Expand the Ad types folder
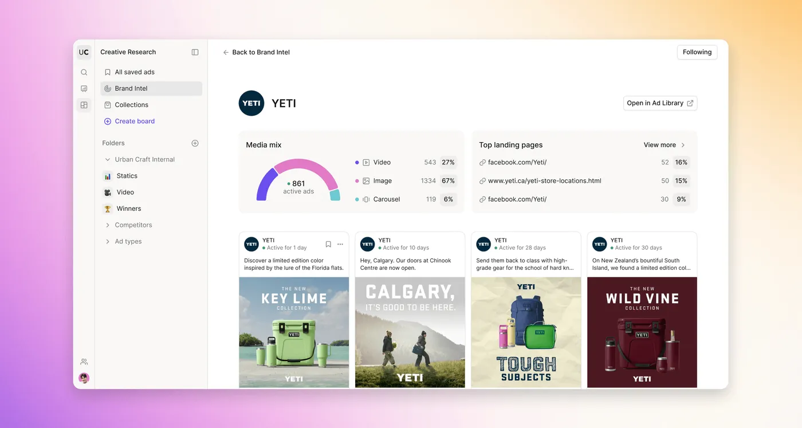 (x=107, y=242)
